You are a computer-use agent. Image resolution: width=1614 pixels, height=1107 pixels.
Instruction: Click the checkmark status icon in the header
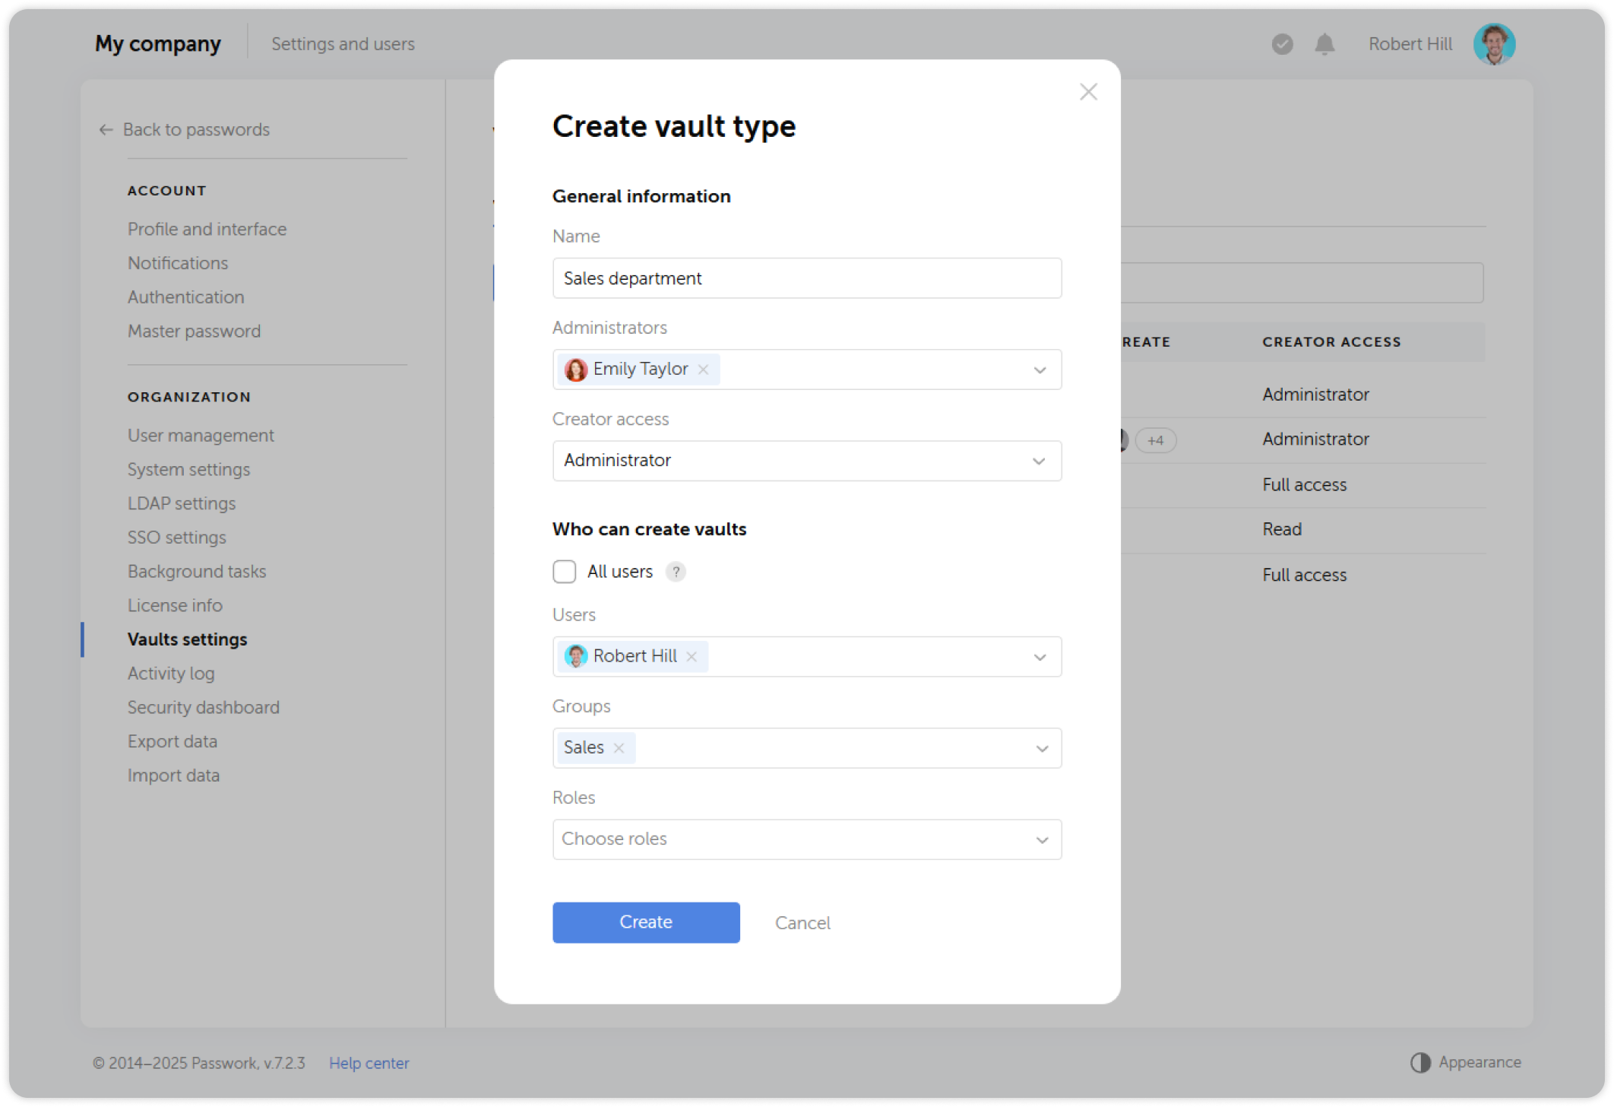[1281, 45]
